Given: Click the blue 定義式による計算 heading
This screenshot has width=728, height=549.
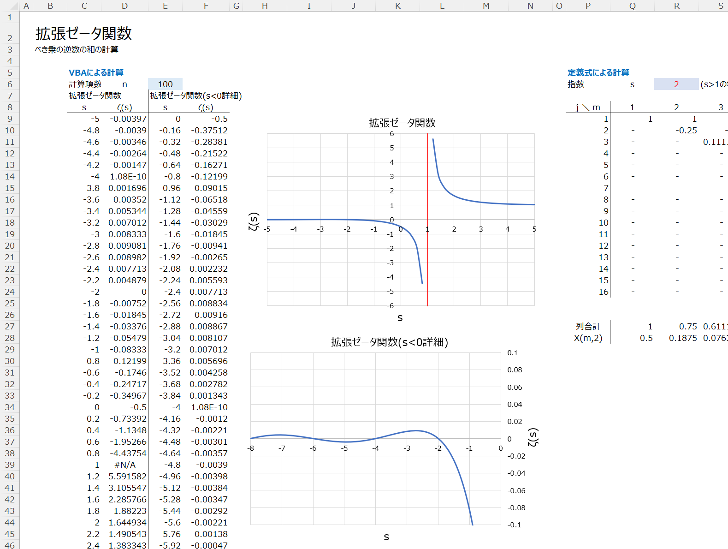Looking at the screenshot, I should pyautogui.click(x=598, y=72).
